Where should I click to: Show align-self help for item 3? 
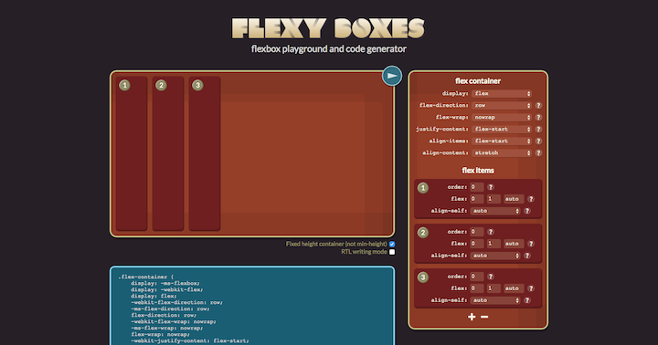click(x=527, y=300)
